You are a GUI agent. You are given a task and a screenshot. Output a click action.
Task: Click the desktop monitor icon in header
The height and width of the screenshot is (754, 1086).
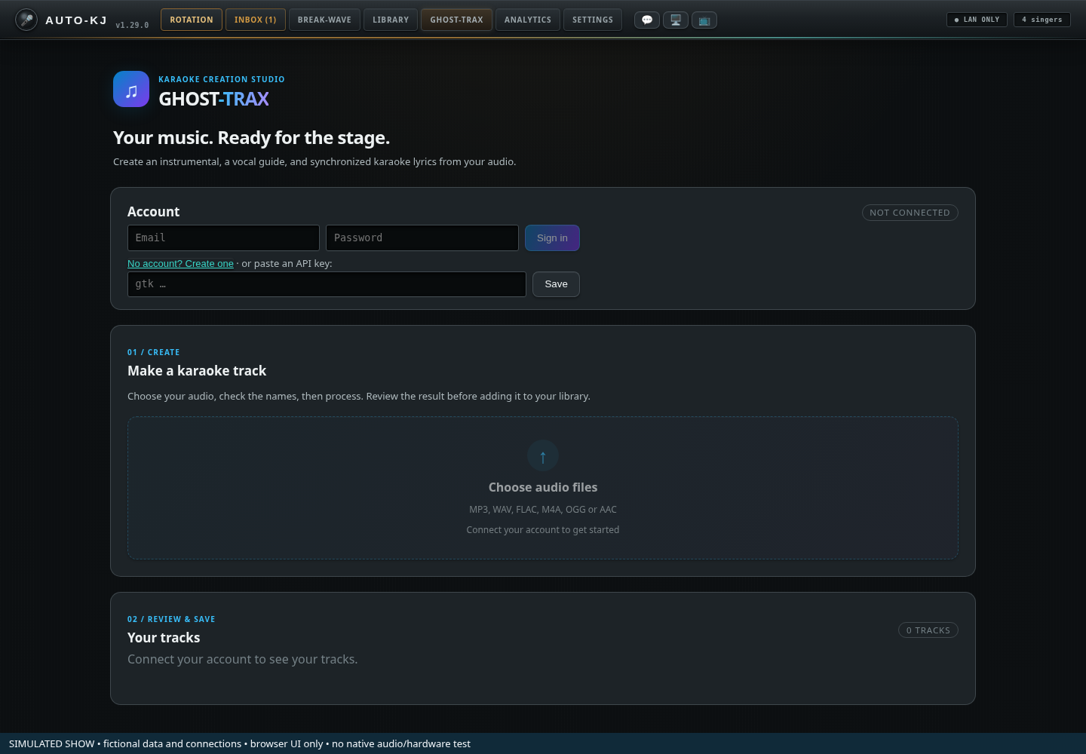pyautogui.click(x=676, y=20)
